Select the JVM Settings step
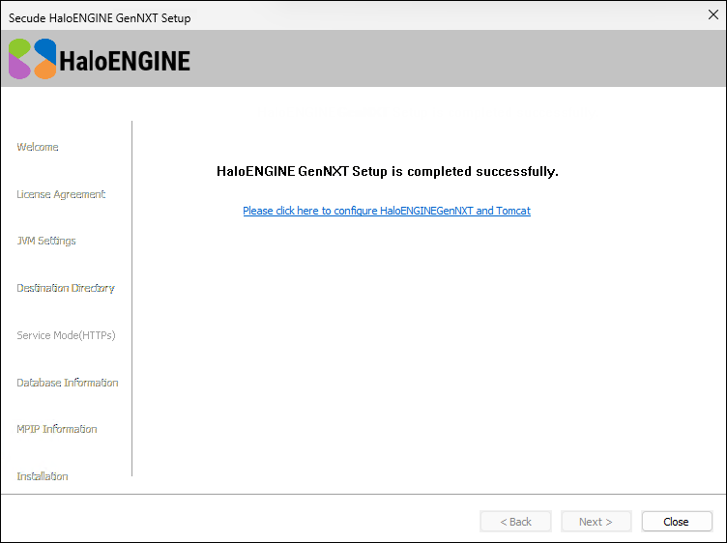The width and height of the screenshot is (727, 543). click(x=46, y=241)
